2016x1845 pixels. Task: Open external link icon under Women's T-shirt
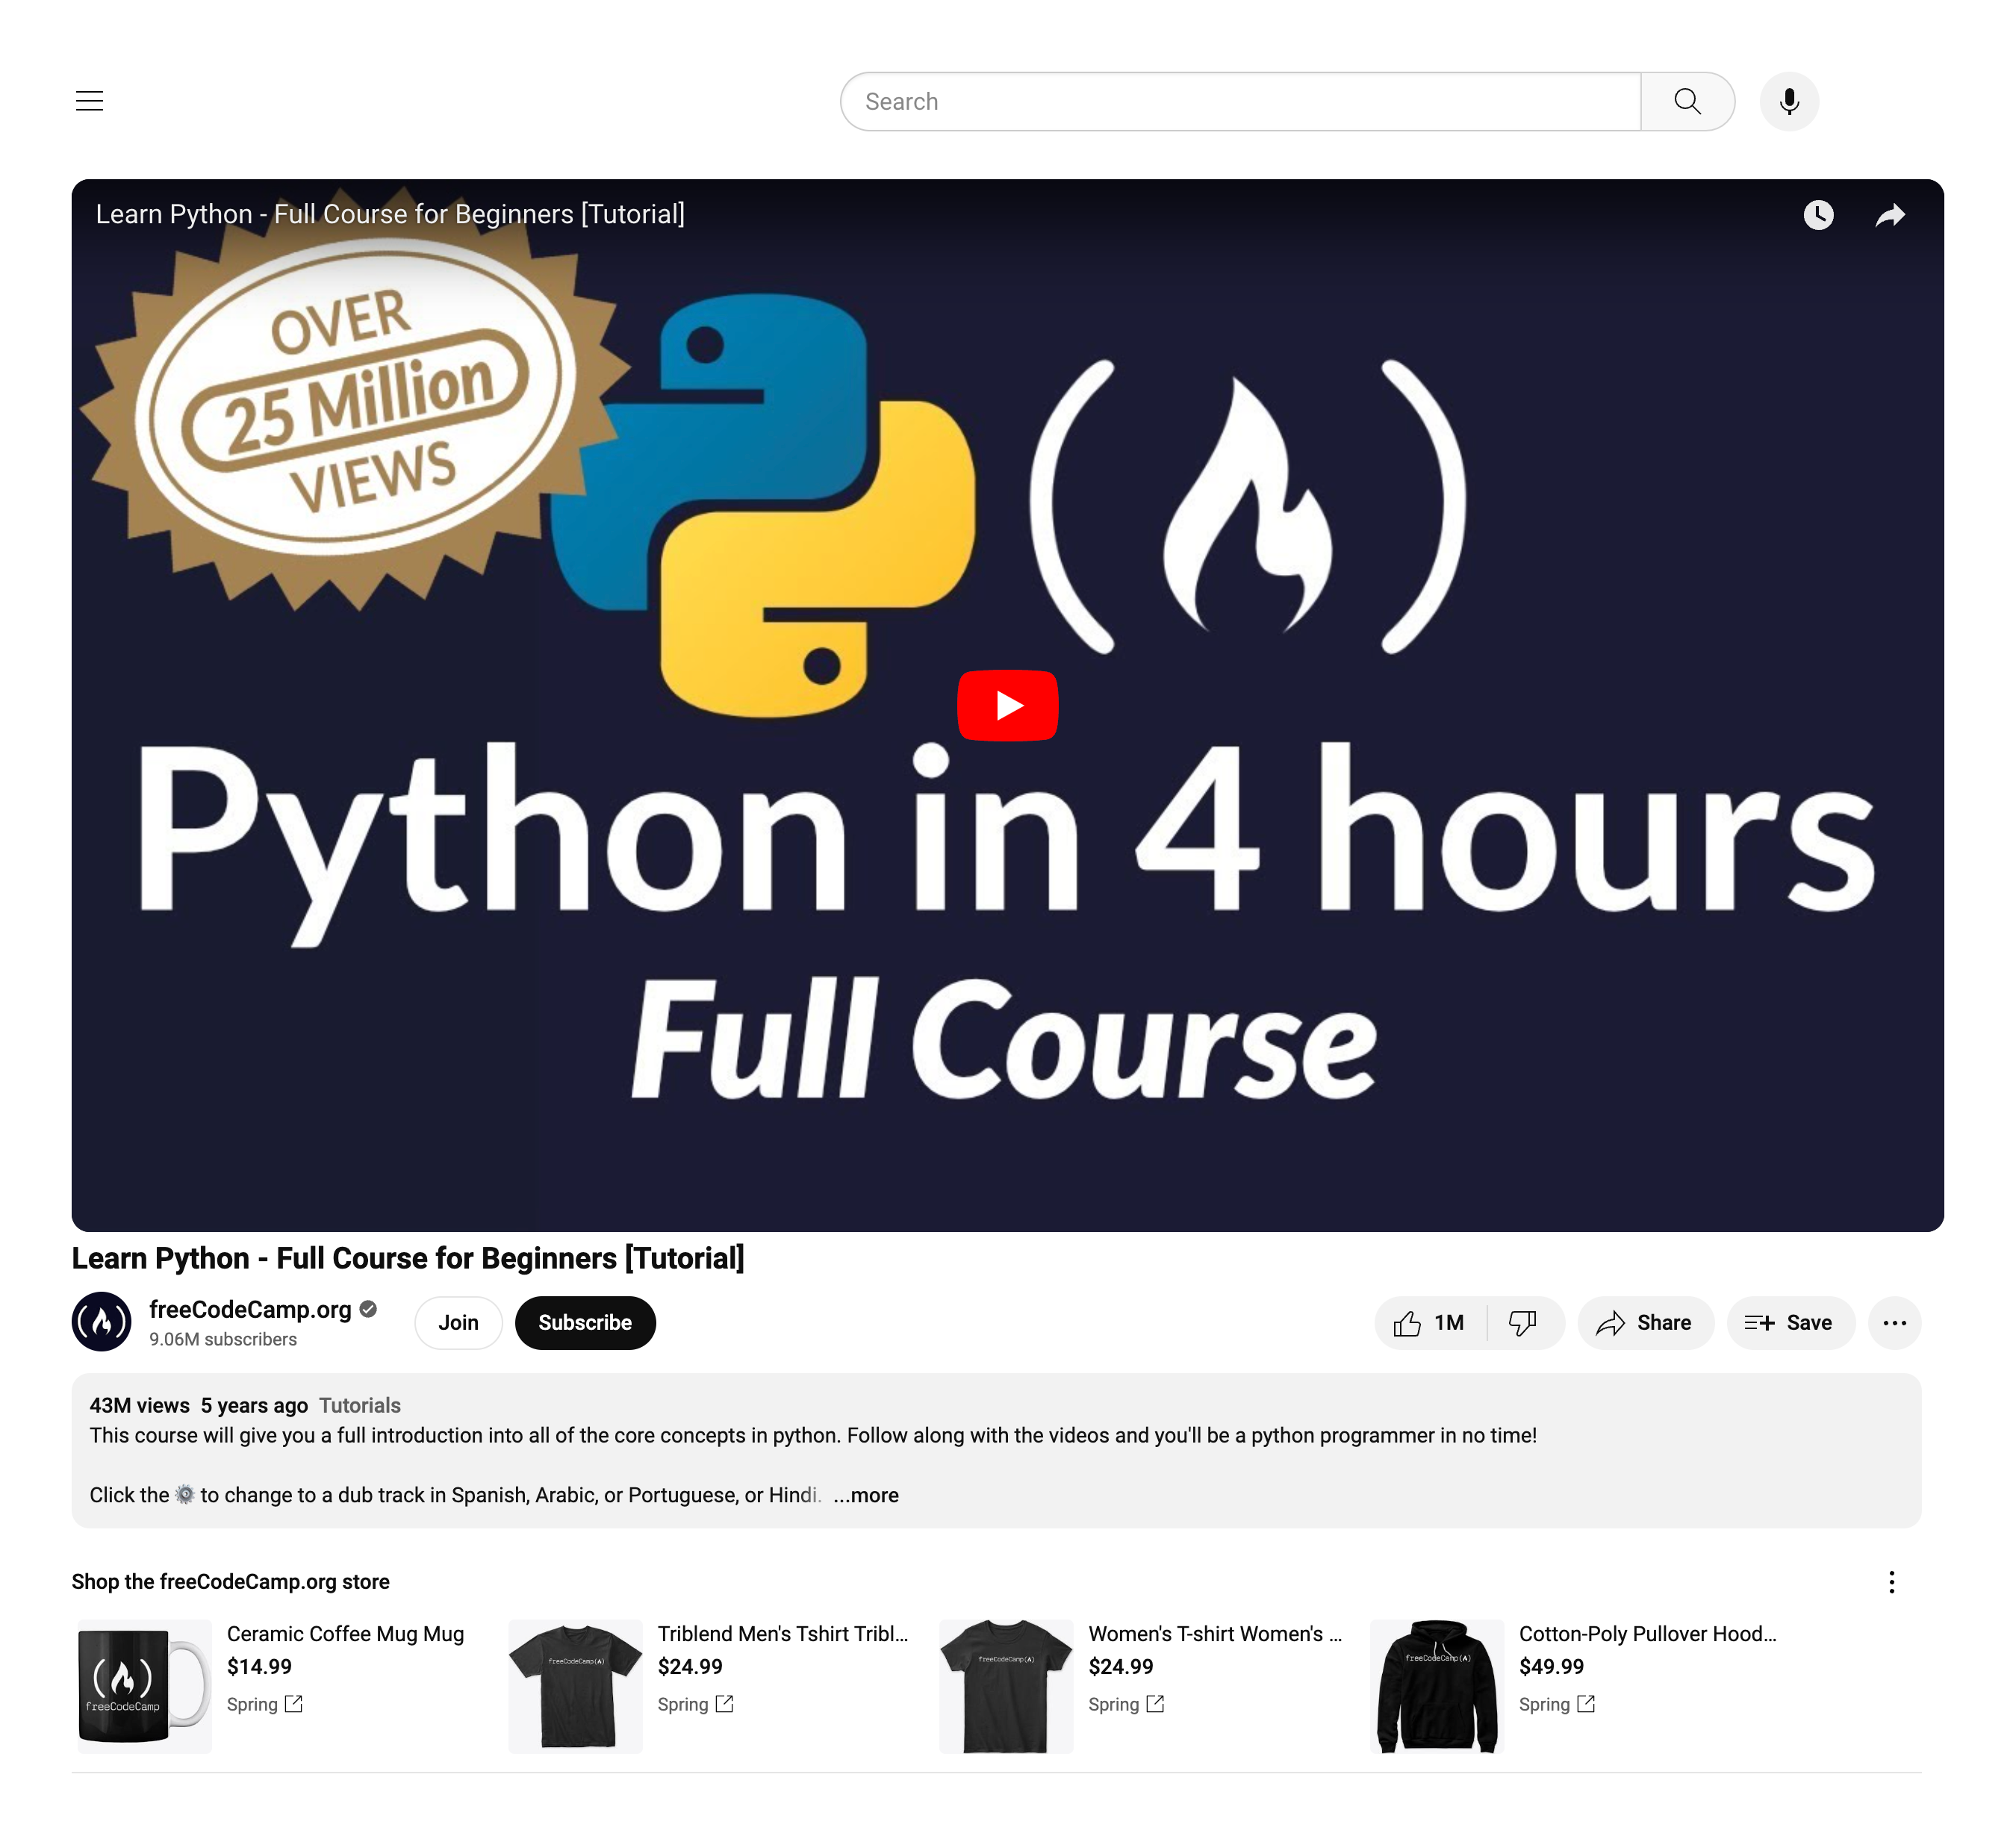tap(1155, 1703)
